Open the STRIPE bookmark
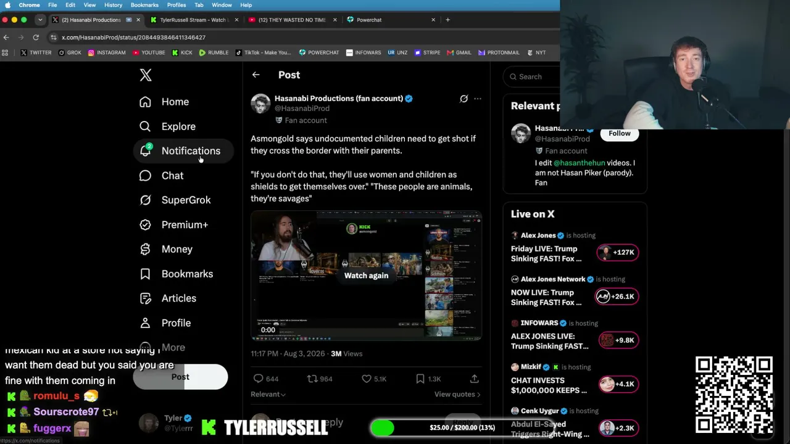Screen dimensions: 790x444 [427, 53]
